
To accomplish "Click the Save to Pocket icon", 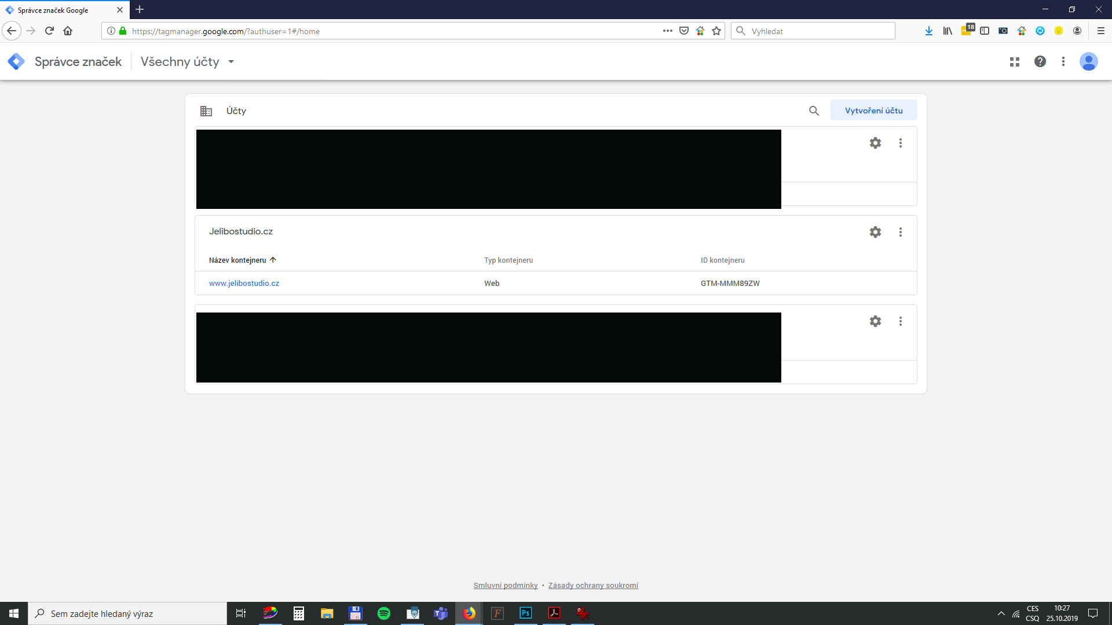I will (684, 31).
